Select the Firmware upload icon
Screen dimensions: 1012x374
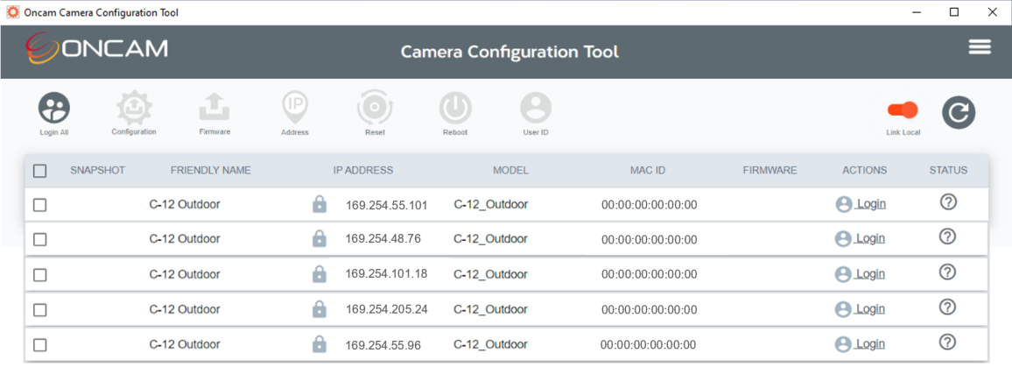(x=214, y=107)
